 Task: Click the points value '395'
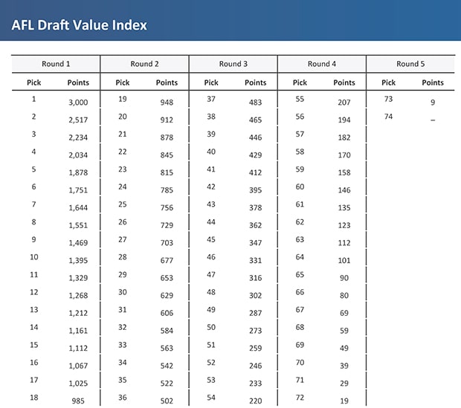[255, 190]
